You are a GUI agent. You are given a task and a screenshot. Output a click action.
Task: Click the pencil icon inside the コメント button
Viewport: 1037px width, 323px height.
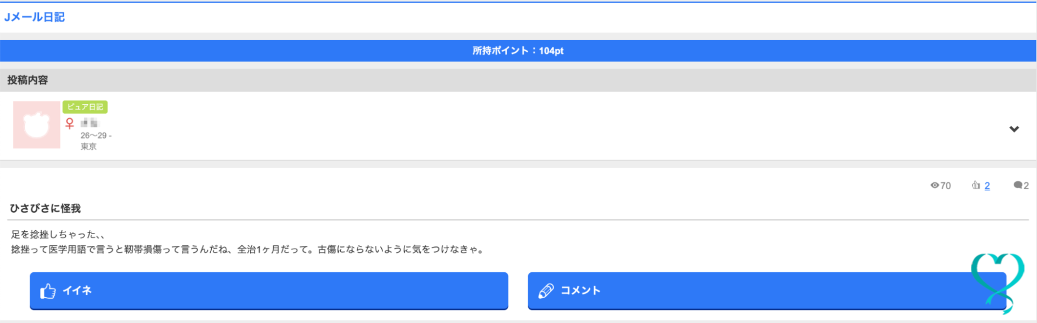(547, 290)
